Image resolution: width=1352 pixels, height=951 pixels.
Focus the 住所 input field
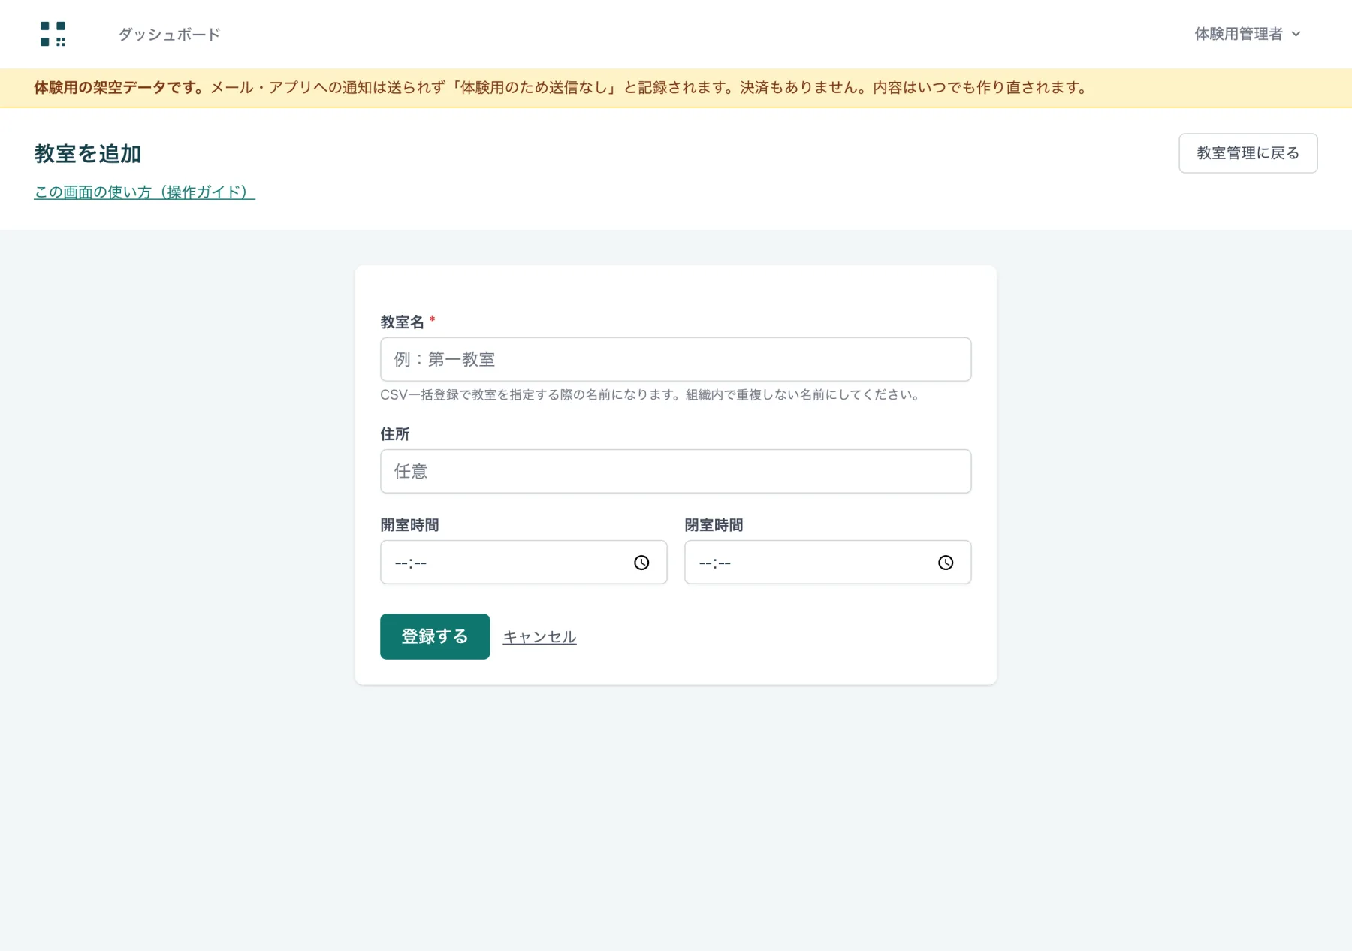[675, 471]
